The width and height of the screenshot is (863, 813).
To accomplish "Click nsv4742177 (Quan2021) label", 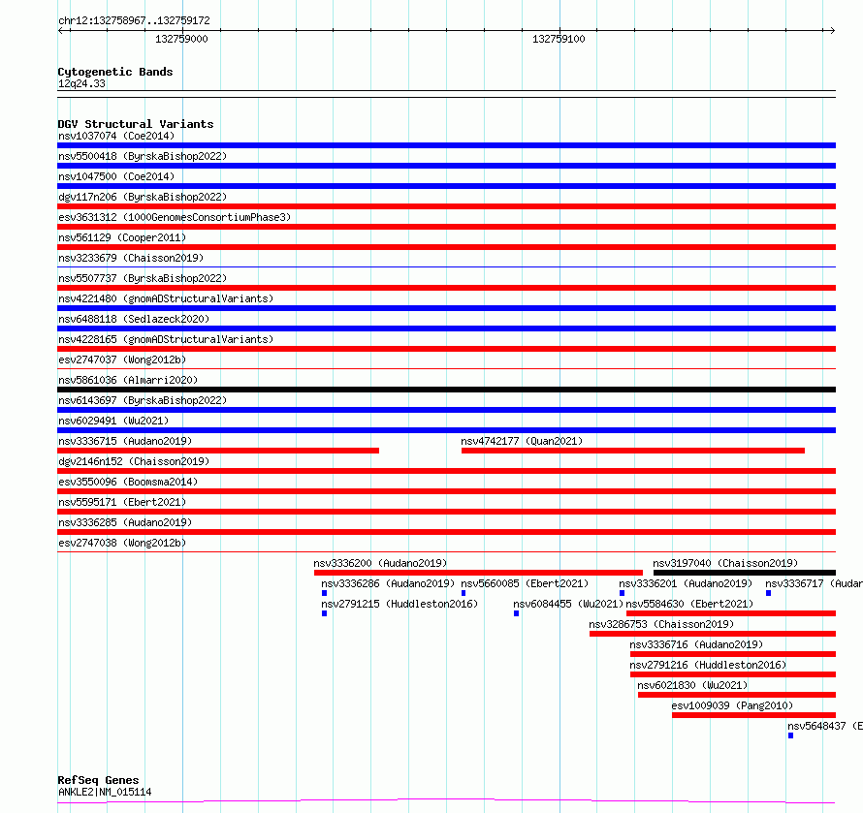I will [x=522, y=441].
